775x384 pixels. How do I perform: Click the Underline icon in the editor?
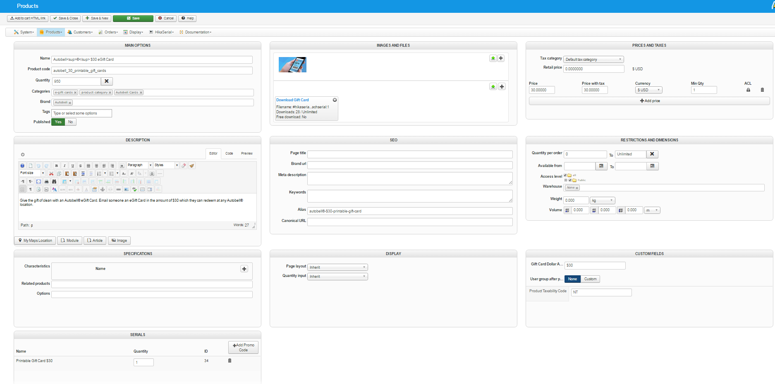[x=72, y=166]
